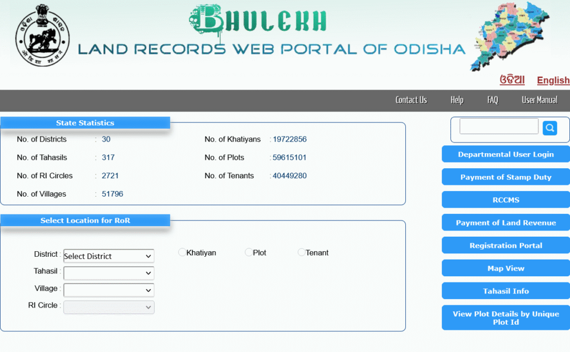Click the districts count 30
Viewport: 570px width, 352px height.
point(106,139)
